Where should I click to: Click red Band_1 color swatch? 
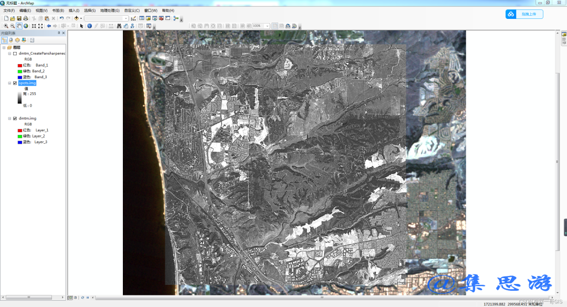click(x=20, y=66)
